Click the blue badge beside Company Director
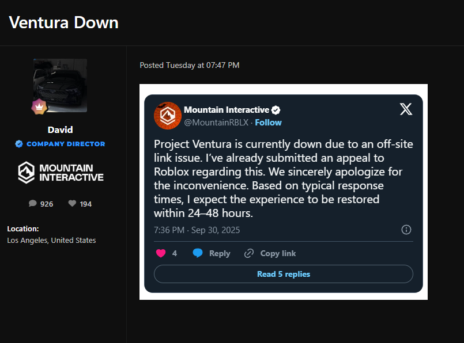Image resolution: width=464 pixels, height=343 pixels. [19, 144]
